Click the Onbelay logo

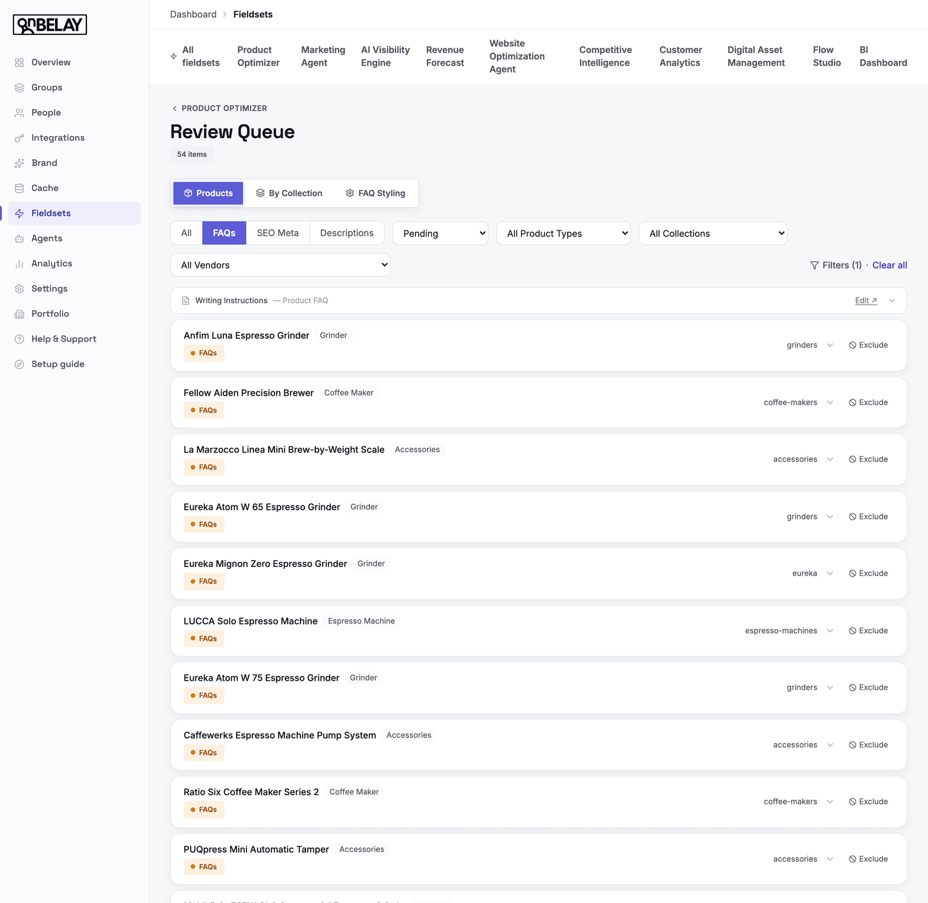tap(50, 24)
